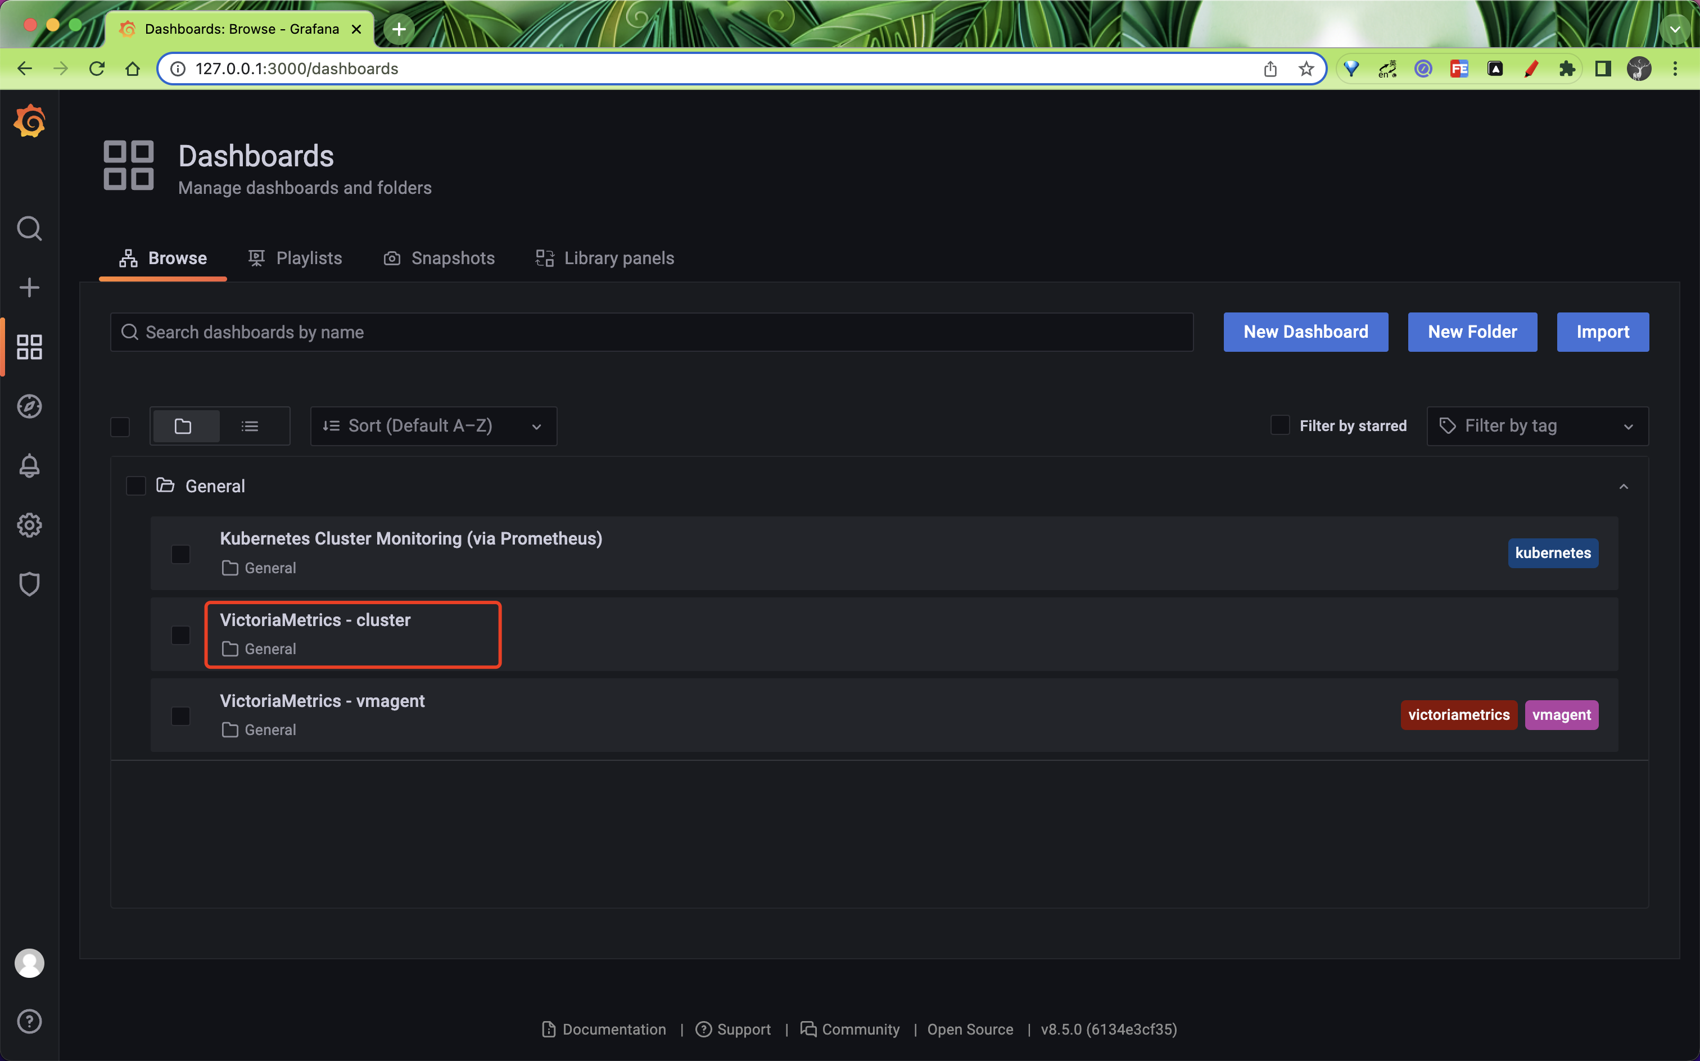Image resolution: width=1700 pixels, height=1061 pixels.
Task: Open the Server Admin shield icon
Action: (29, 584)
